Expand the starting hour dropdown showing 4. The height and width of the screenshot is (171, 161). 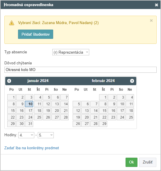tap(26, 135)
